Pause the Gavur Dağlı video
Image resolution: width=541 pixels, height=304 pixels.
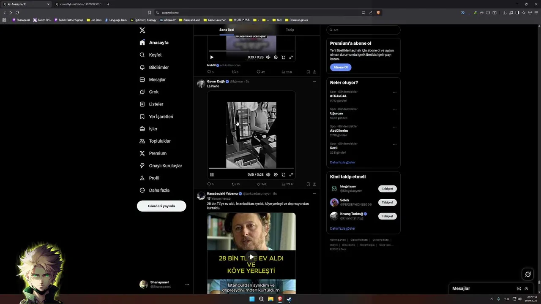212,174
